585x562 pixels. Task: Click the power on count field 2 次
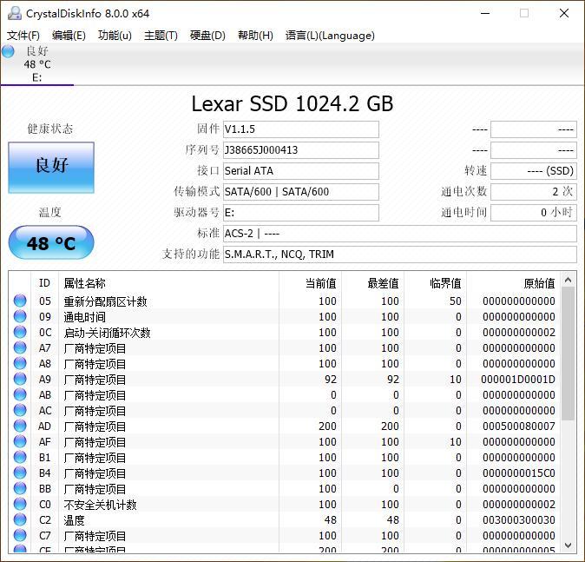pos(534,192)
